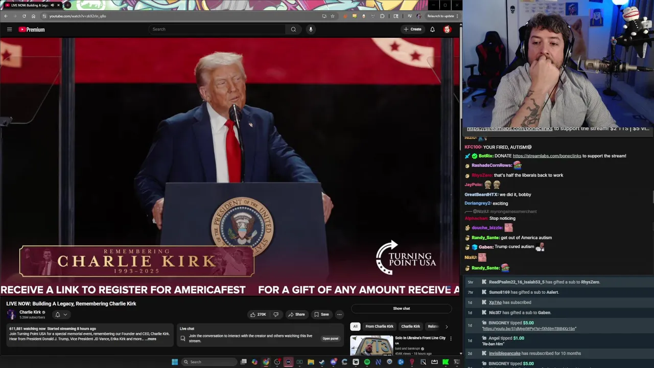Focus the YouTube search field
This screenshot has height=368, width=654.
pos(218,29)
